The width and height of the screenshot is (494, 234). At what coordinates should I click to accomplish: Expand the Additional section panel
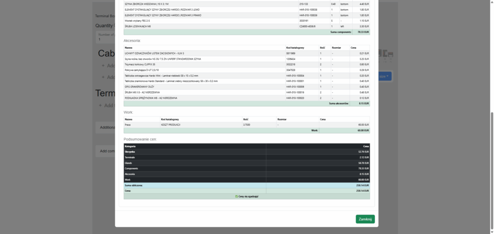(x=105, y=128)
